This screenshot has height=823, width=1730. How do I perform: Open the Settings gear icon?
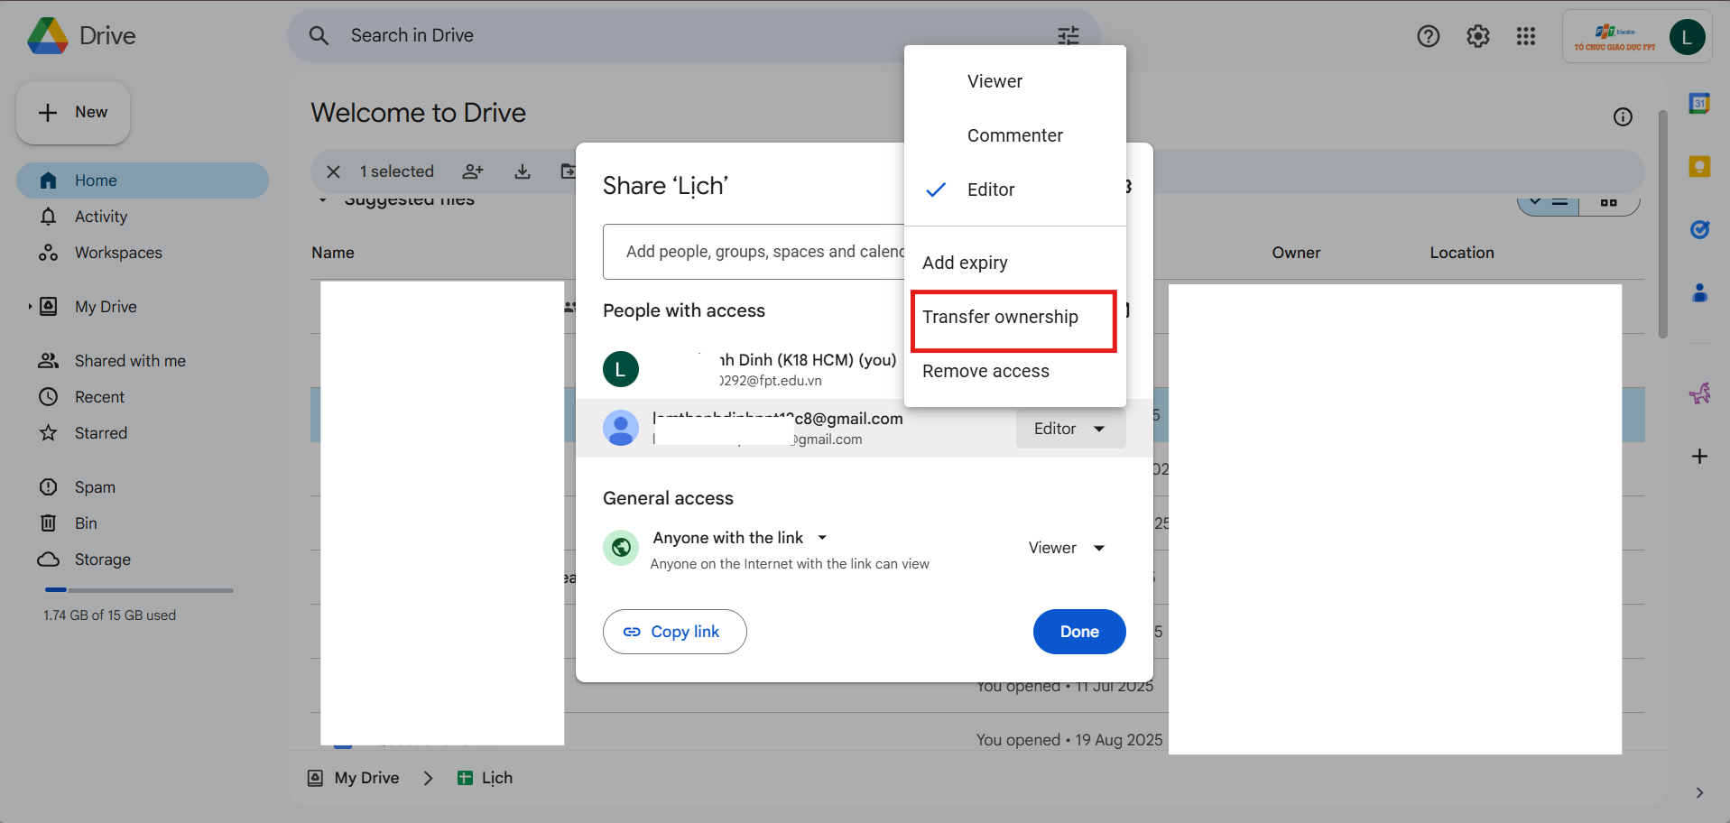tap(1477, 36)
